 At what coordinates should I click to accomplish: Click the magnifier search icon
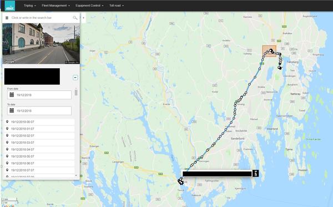75,18
